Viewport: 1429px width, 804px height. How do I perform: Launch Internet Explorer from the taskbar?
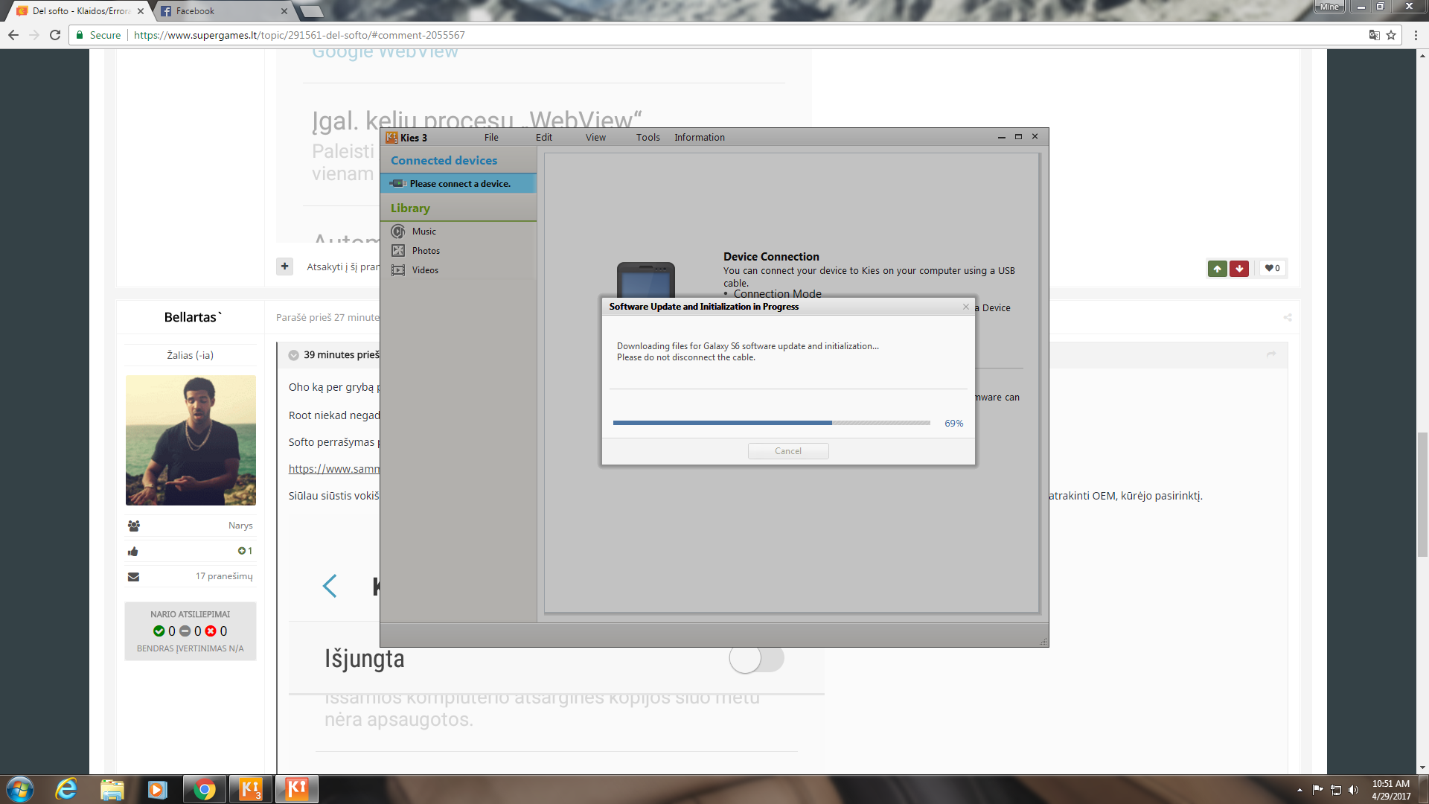point(66,789)
